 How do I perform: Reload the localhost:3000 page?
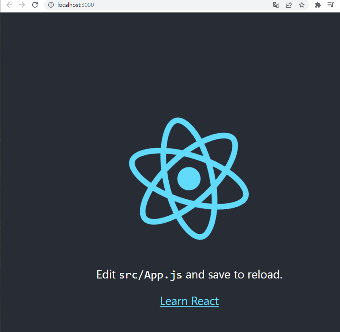[35, 5]
